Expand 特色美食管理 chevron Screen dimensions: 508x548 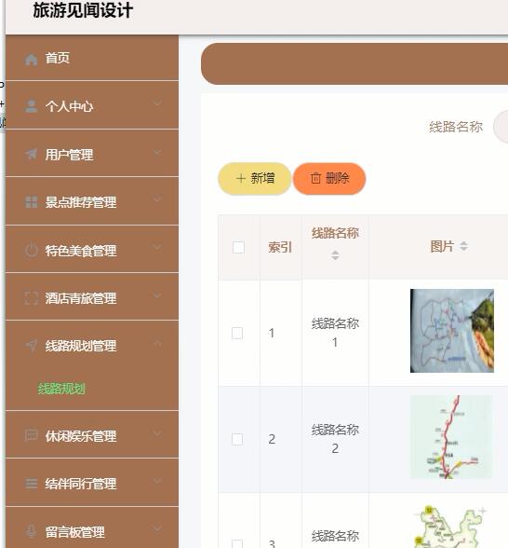coord(157,248)
